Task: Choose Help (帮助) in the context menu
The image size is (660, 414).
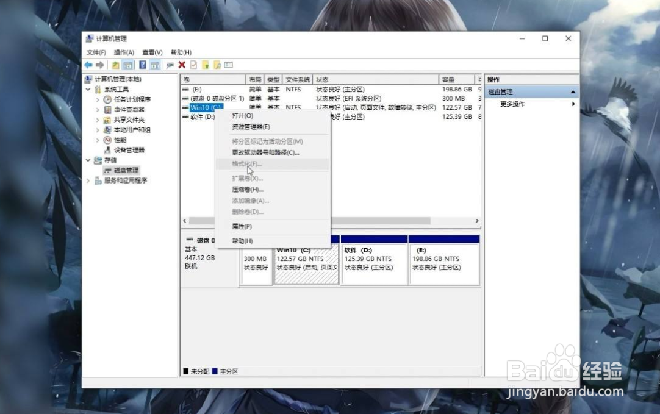Action: click(272, 241)
